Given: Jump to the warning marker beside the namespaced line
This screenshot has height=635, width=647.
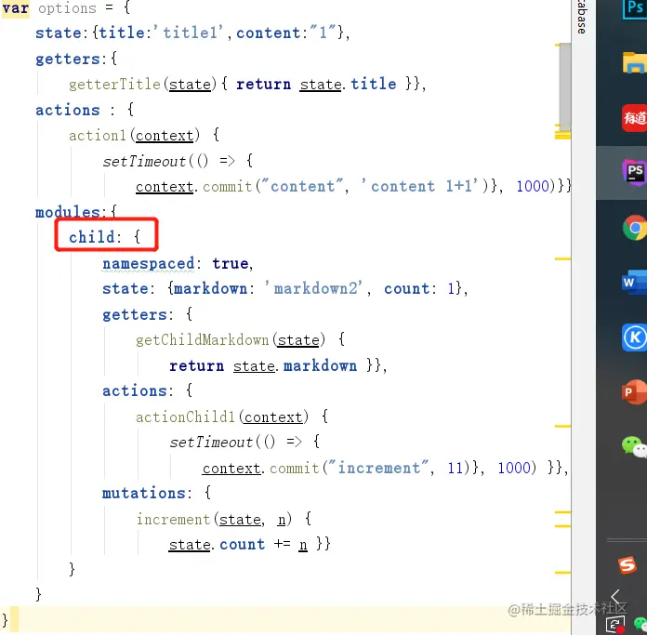Looking at the screenshot, I should 562,259.
